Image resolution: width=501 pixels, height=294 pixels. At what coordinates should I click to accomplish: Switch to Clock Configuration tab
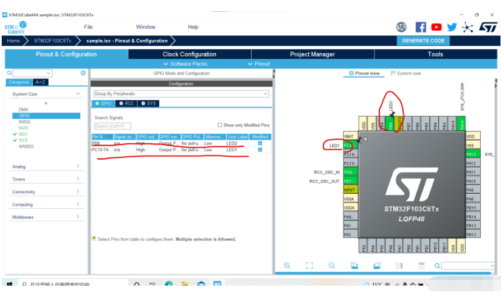[x=189, y=54]
